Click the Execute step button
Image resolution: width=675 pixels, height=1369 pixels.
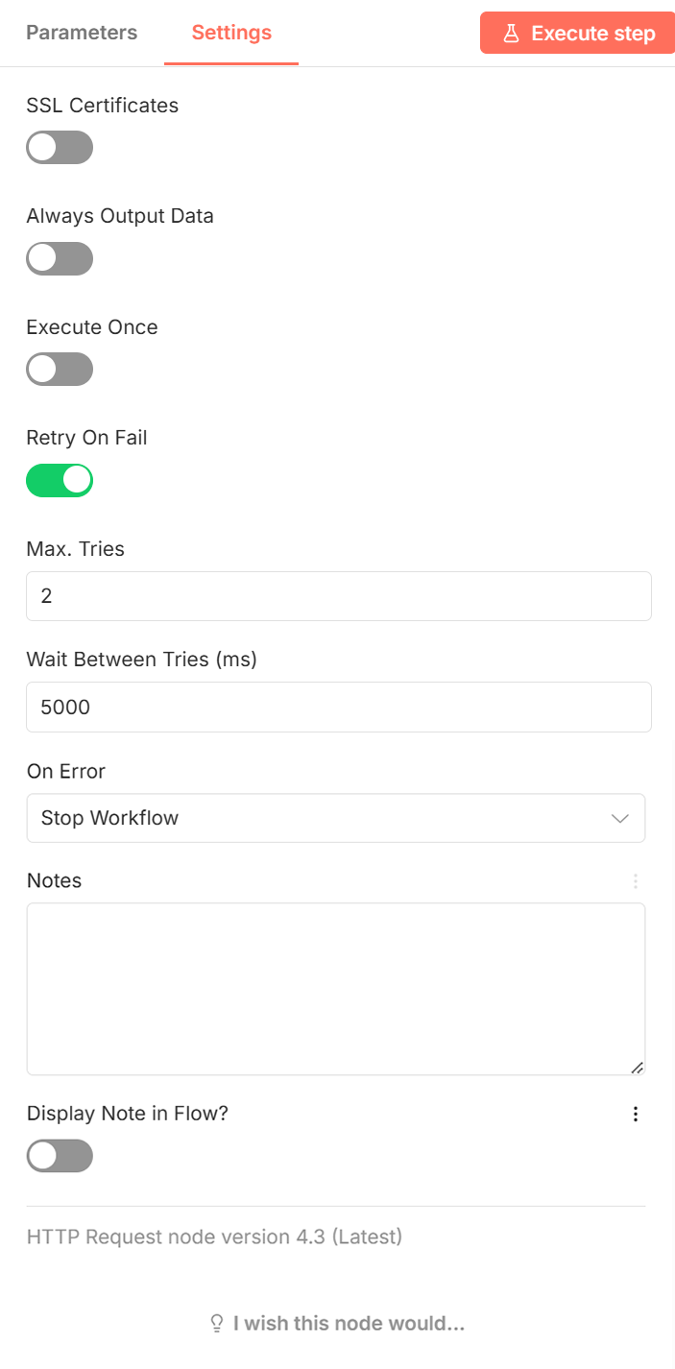tap(577, 33)
